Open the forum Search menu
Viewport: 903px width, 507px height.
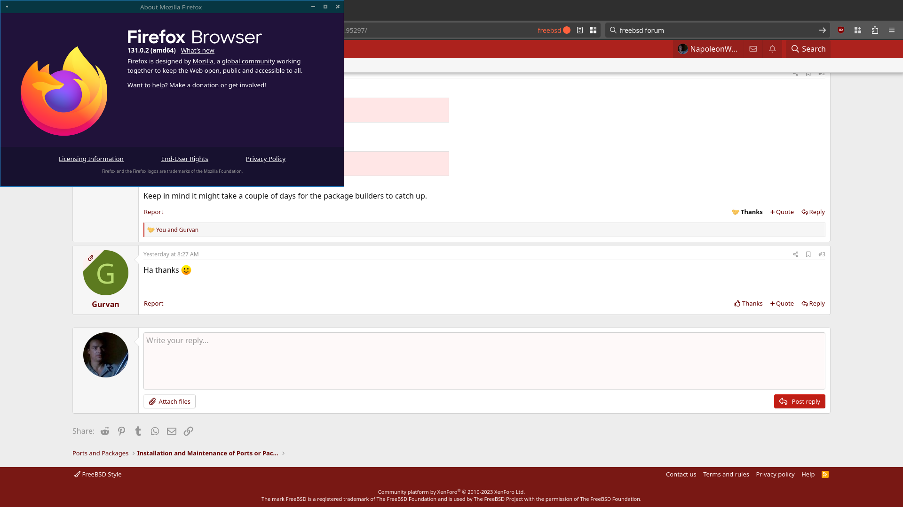click(808, 49)
